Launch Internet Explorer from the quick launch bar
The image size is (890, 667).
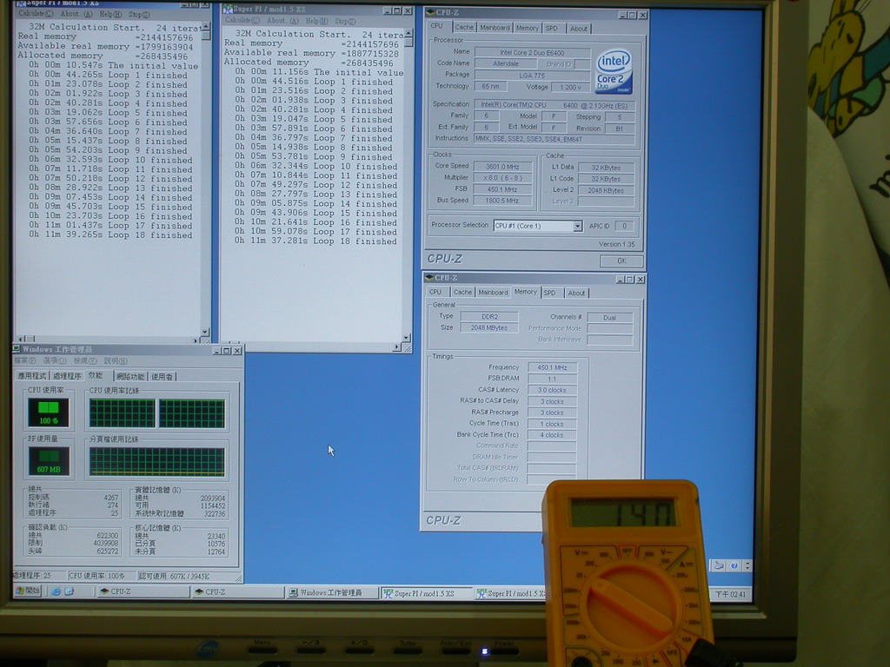56,591
